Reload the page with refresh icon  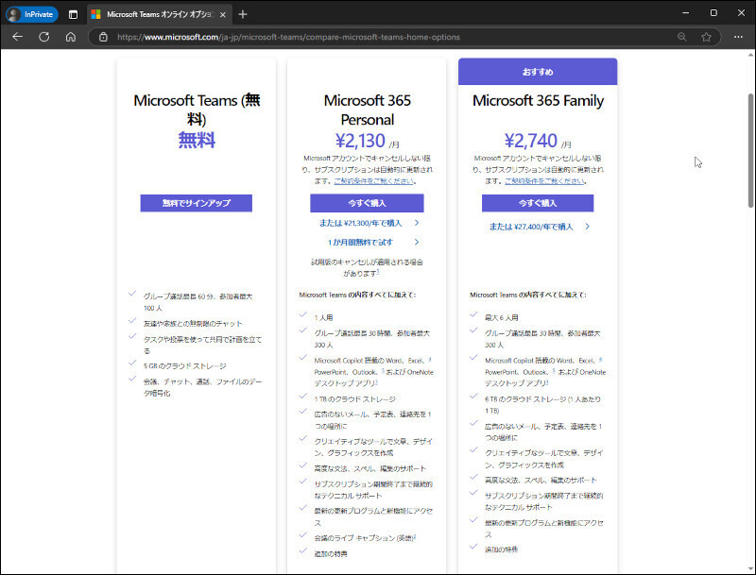[43, 37]
